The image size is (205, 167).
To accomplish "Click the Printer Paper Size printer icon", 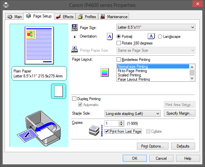I will pos(74,49).
